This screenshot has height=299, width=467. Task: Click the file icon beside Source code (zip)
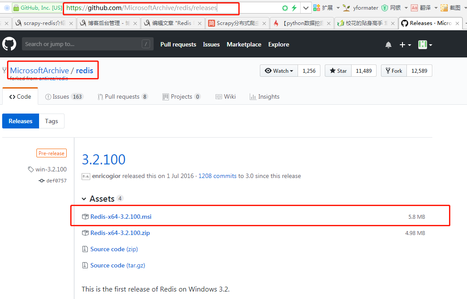point(85,249)
